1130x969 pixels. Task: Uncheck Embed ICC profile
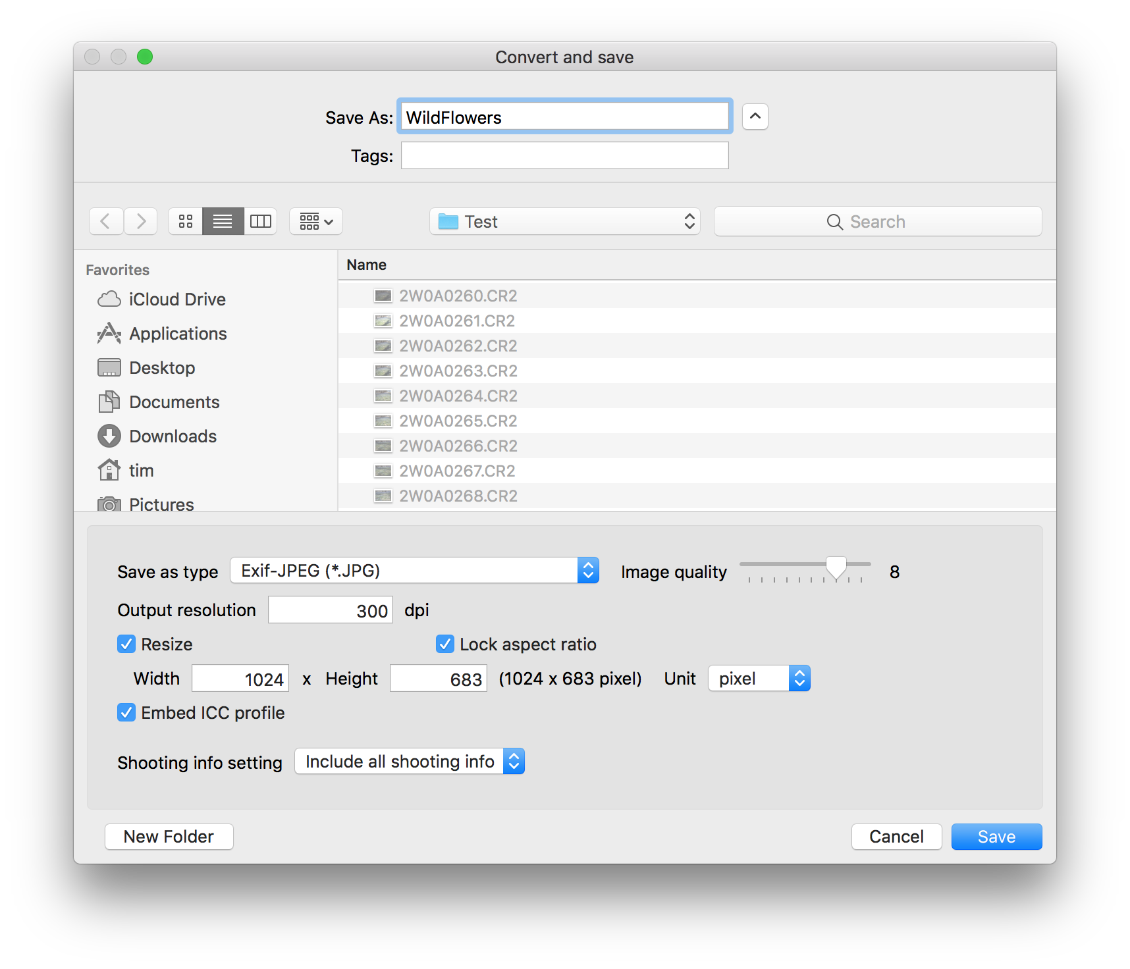click(126, 712)
